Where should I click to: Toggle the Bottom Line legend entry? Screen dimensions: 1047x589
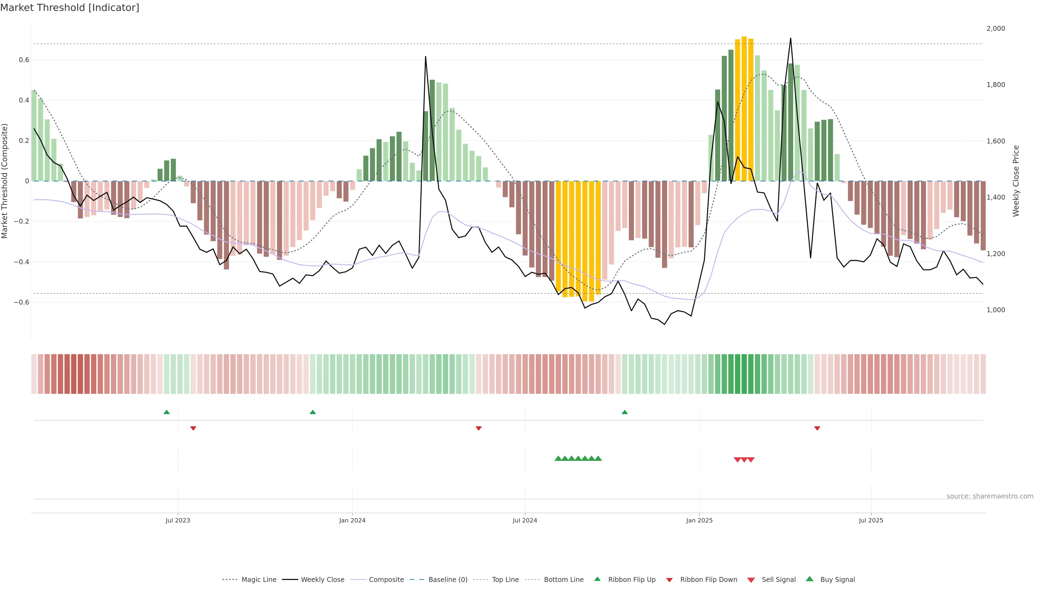click(x=563, y=580)
